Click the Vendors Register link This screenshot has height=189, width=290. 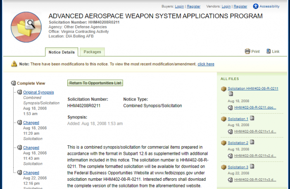tap(240, 6)
